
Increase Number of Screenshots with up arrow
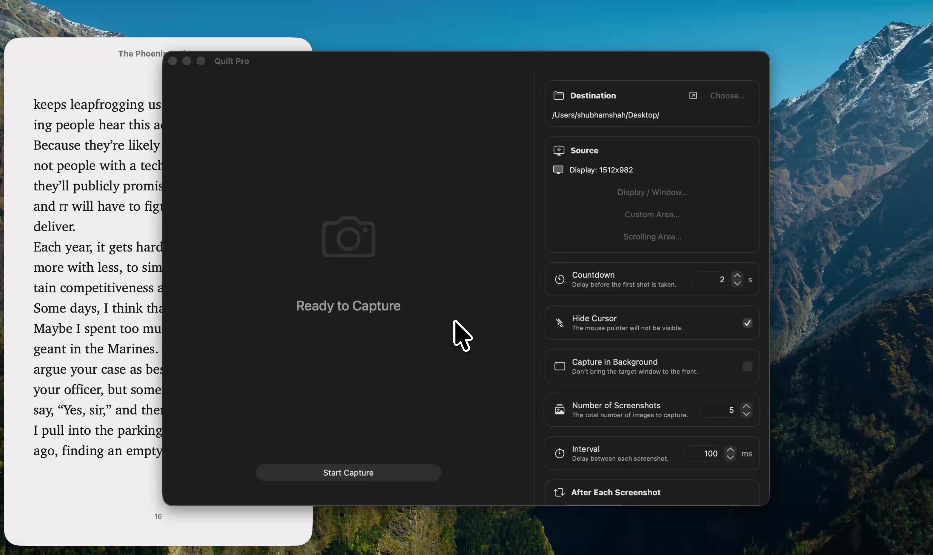point(746,406)
